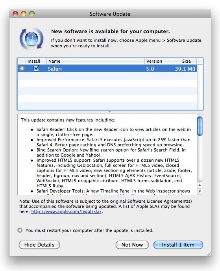Select the Safari 5.0 update row

107,69
